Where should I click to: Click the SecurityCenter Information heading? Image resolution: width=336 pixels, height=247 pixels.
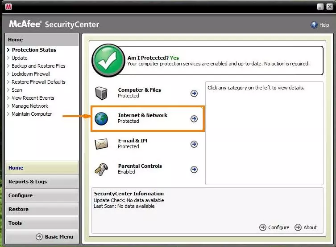click(129, 194)
